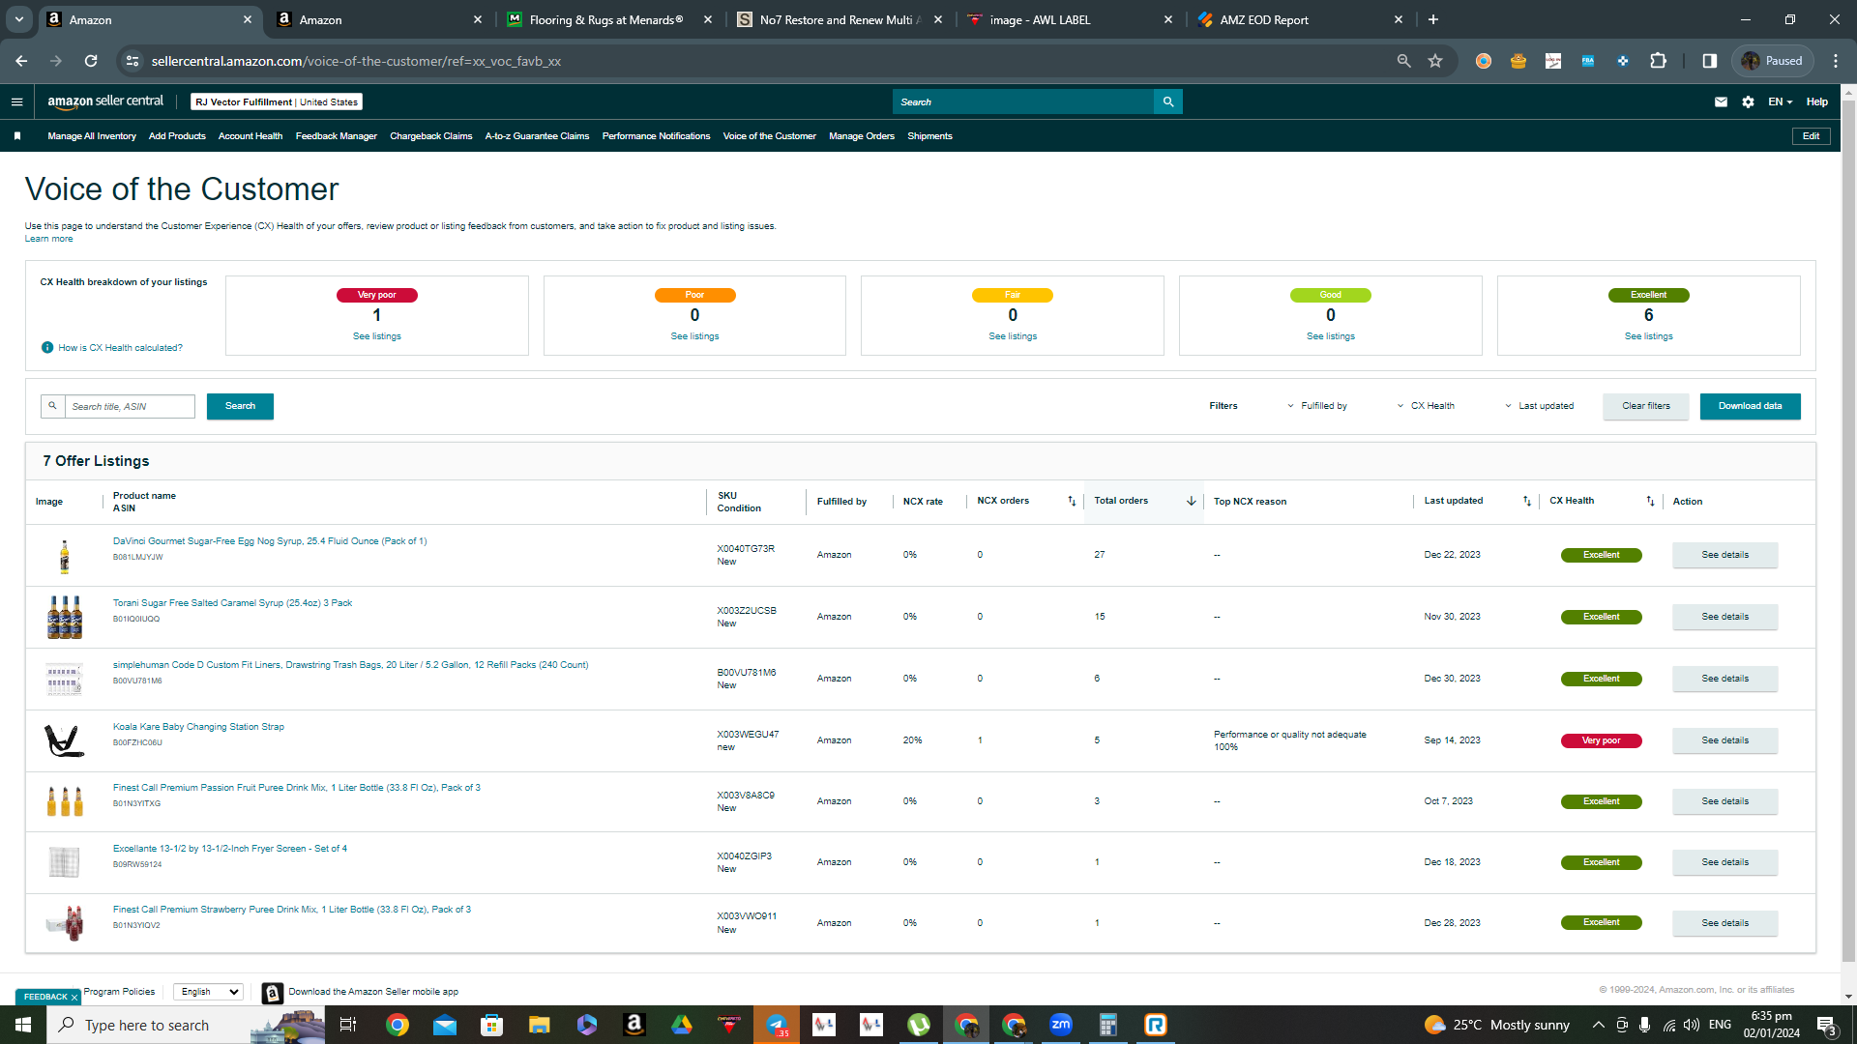Open the Seller Central hamburger menu

click(x=16, y=101)
